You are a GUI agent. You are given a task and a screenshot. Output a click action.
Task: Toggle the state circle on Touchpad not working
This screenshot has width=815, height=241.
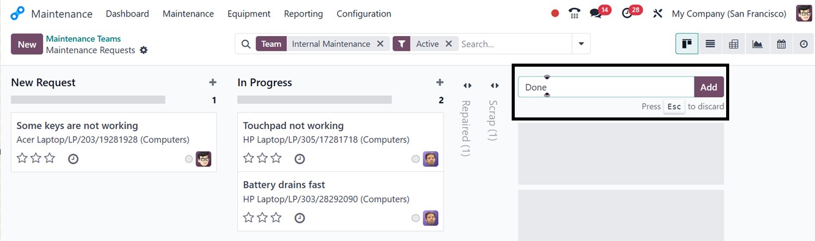click(x=416, y=159)
